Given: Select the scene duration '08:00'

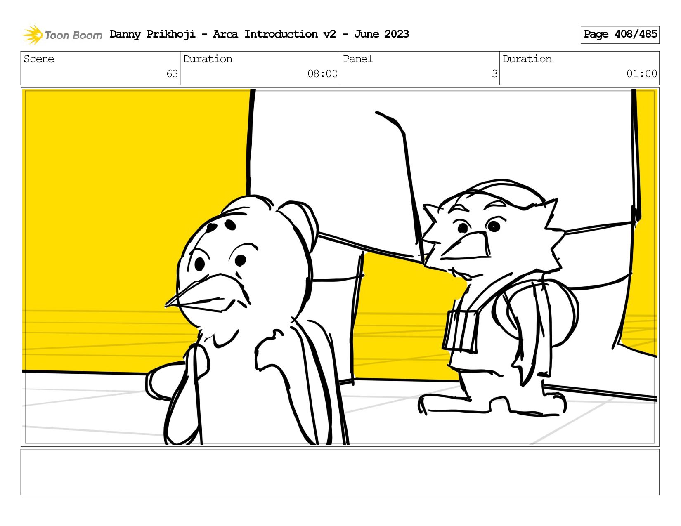Looking at the screenshot, I should pyautogui.click(x=322, y=74).
